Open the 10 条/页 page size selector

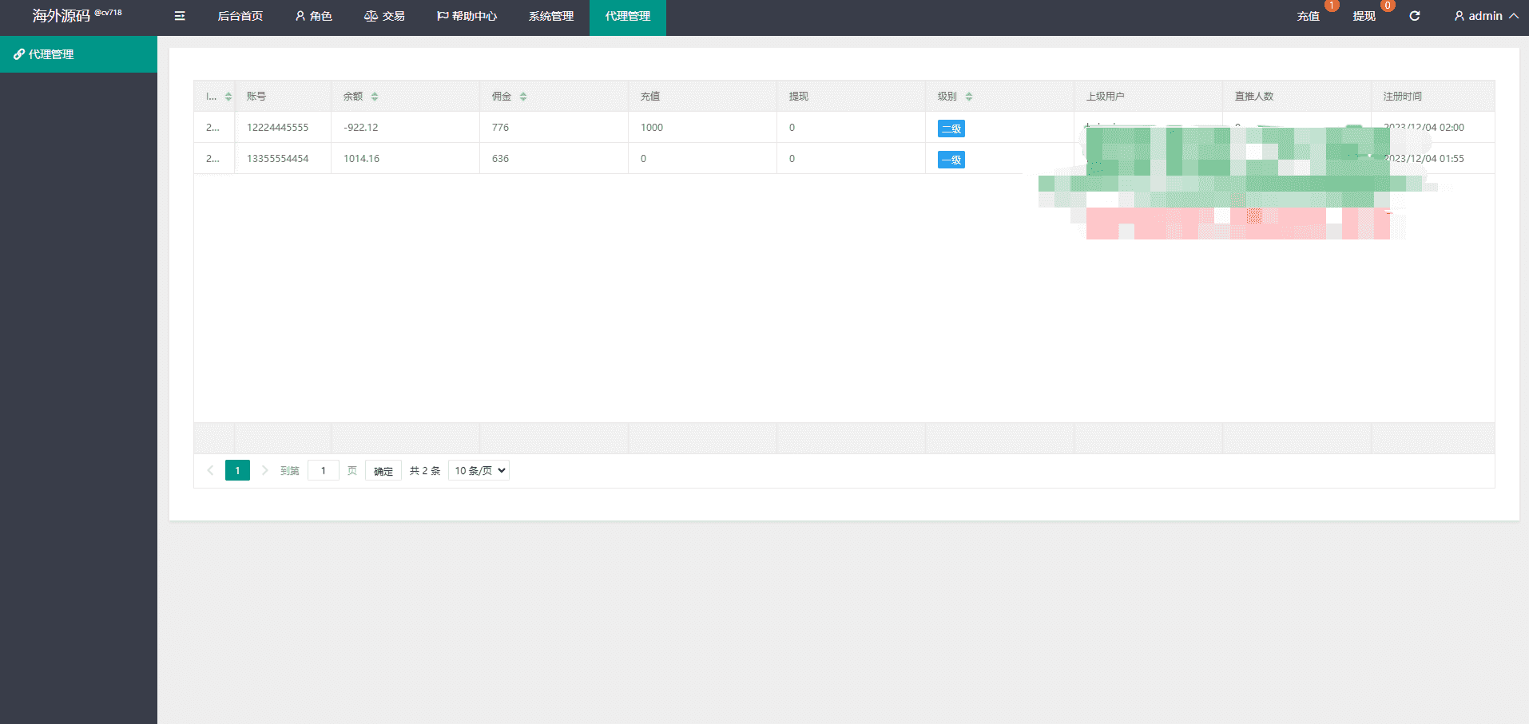click(479, 470)
